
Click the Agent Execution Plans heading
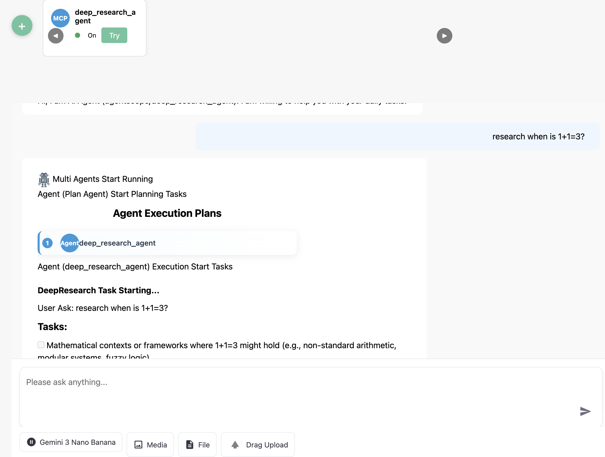167,213
